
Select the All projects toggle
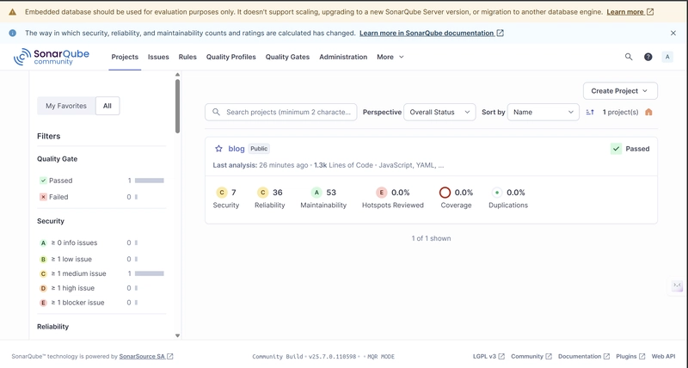coord(107,106)
